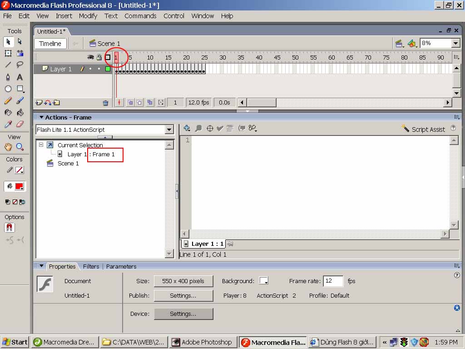Open the Modify menu

88,16
